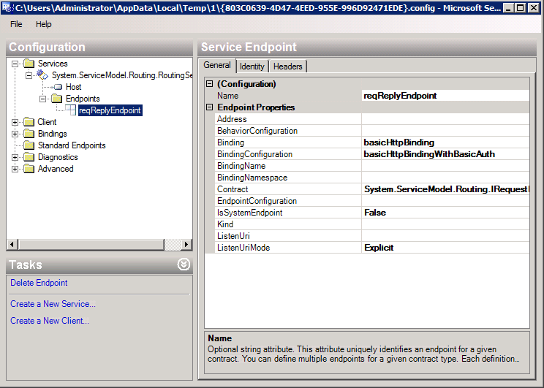Switch to the Identity tab
Image resolution: width=544 pixels, height=388 pixels.
coord(252,66)
